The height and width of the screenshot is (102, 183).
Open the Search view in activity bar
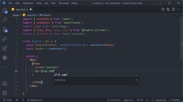coord(5,20)
